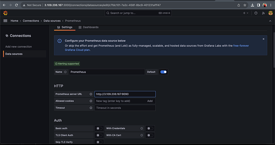Open browser downloads icon

[252, 5]
